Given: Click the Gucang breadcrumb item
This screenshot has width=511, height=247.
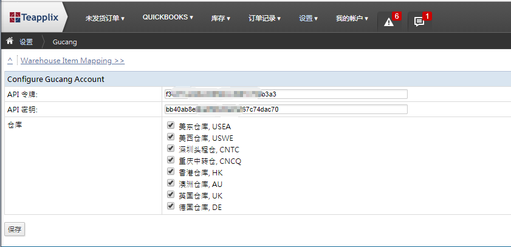Looking at the screenshot, I should (x=65, y=42).
